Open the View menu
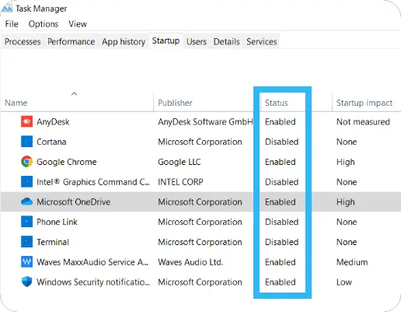This screenshot has width=401, height=312. click(x=78, y=24)
